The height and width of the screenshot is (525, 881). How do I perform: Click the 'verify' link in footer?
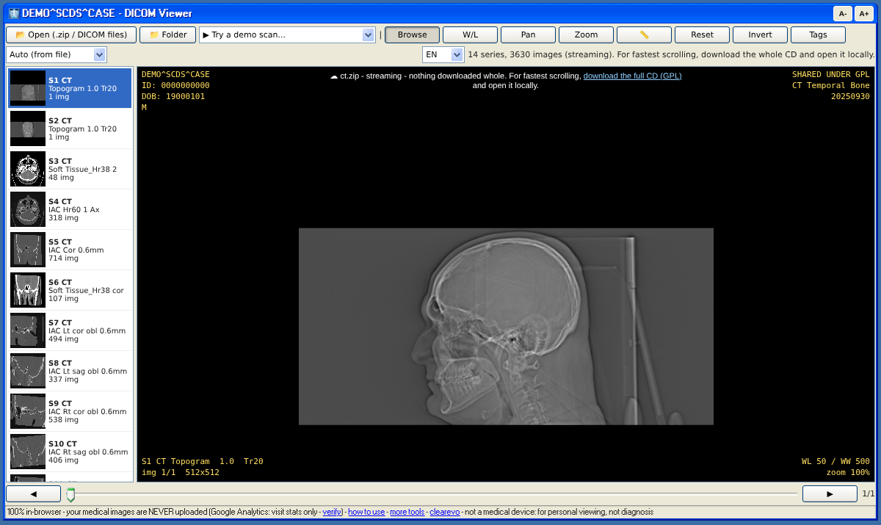(332, 512)
